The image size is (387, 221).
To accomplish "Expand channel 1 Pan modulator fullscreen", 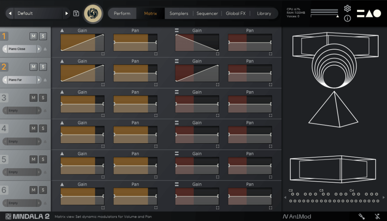I will (x=156, y=54).
